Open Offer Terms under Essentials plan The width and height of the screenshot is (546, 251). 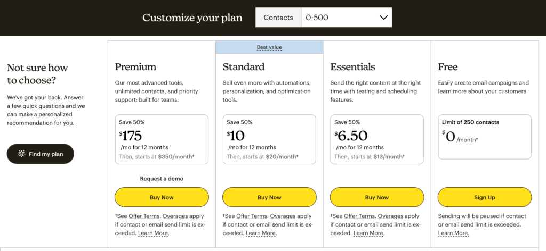[360, 216]
